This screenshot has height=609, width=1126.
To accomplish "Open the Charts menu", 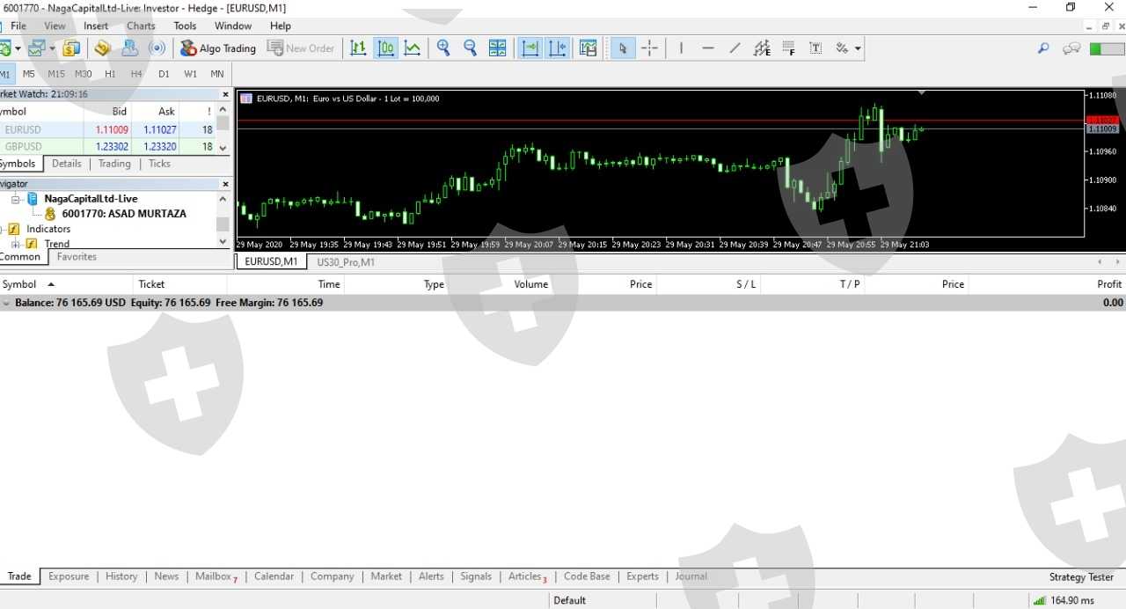I will pyautogui.click(x=141, y=26).
